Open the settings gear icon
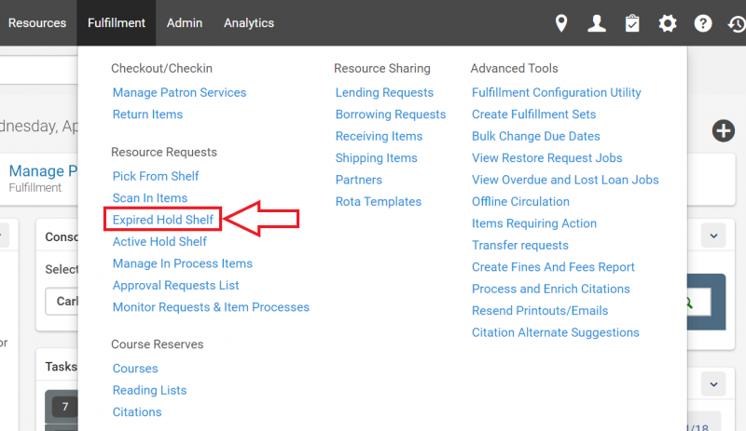 tap(668, 23)
